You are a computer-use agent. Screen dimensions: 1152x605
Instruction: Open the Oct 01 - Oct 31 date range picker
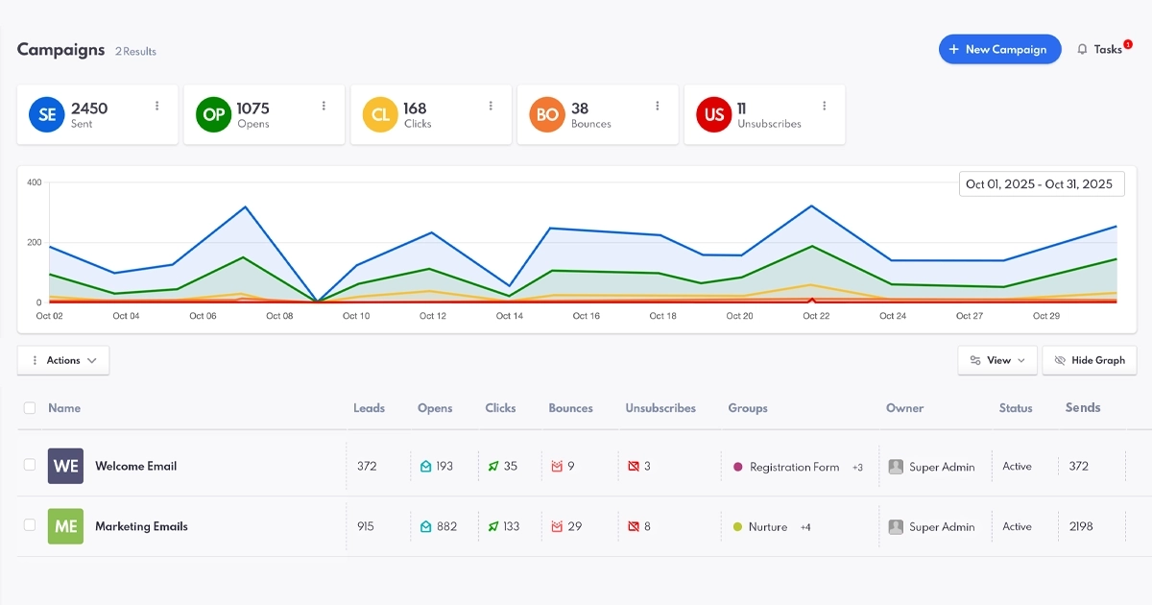point(1042,184)
